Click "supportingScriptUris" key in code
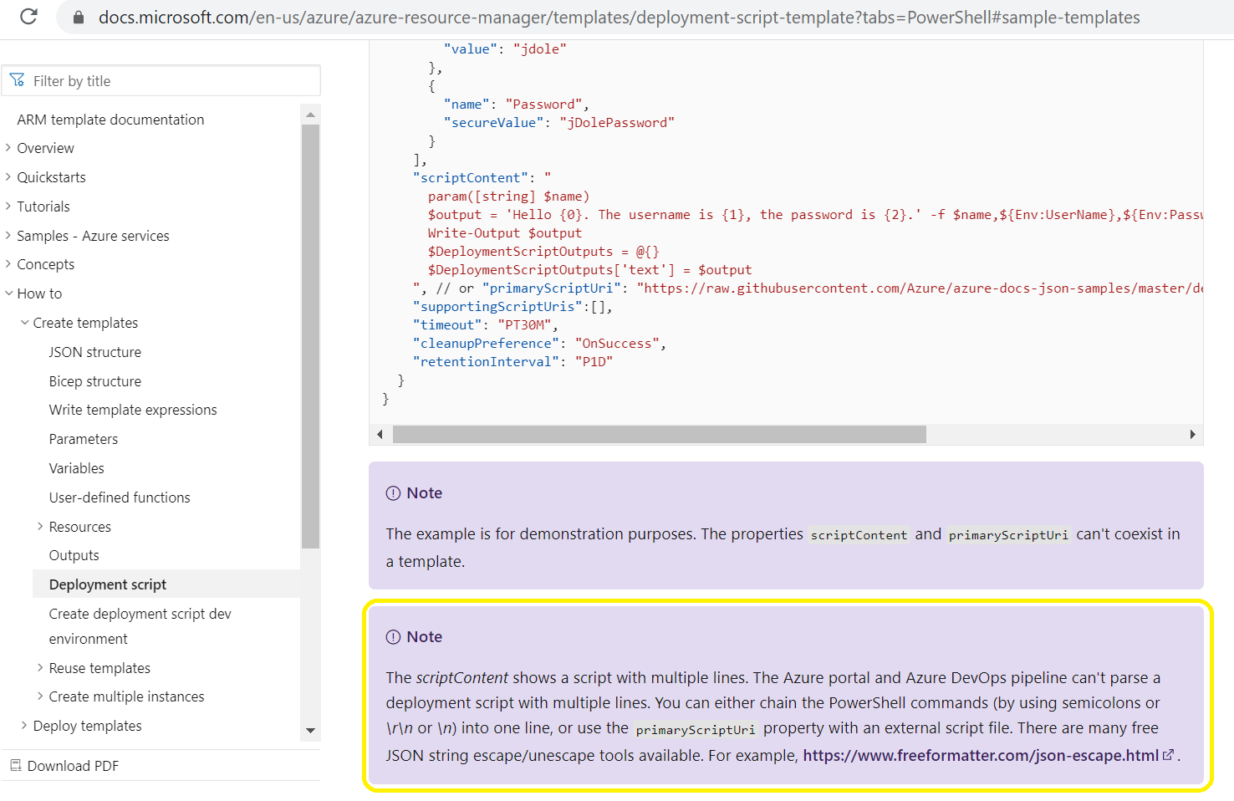This screenshot has height=801, width=1234. tap(498, 307)
